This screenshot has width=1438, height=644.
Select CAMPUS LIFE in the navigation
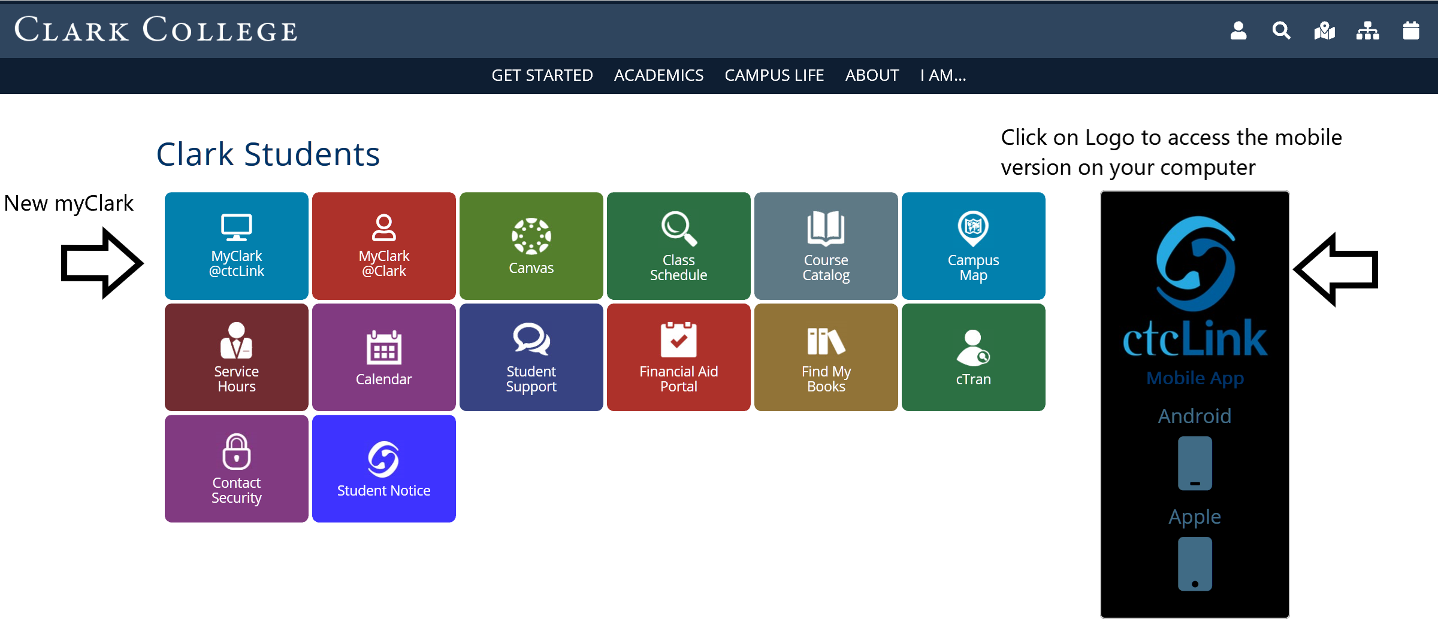coord(774,75)
